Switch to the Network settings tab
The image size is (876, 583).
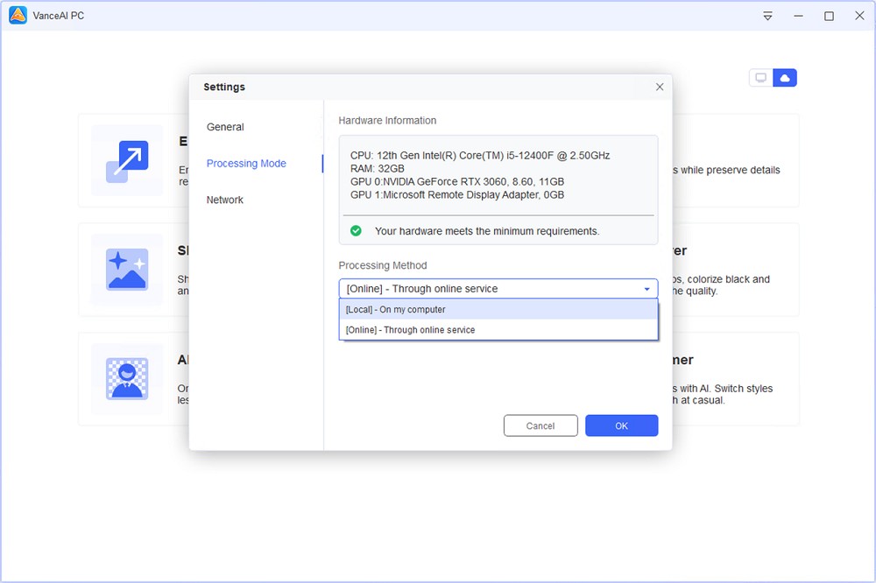click(225, 200)
